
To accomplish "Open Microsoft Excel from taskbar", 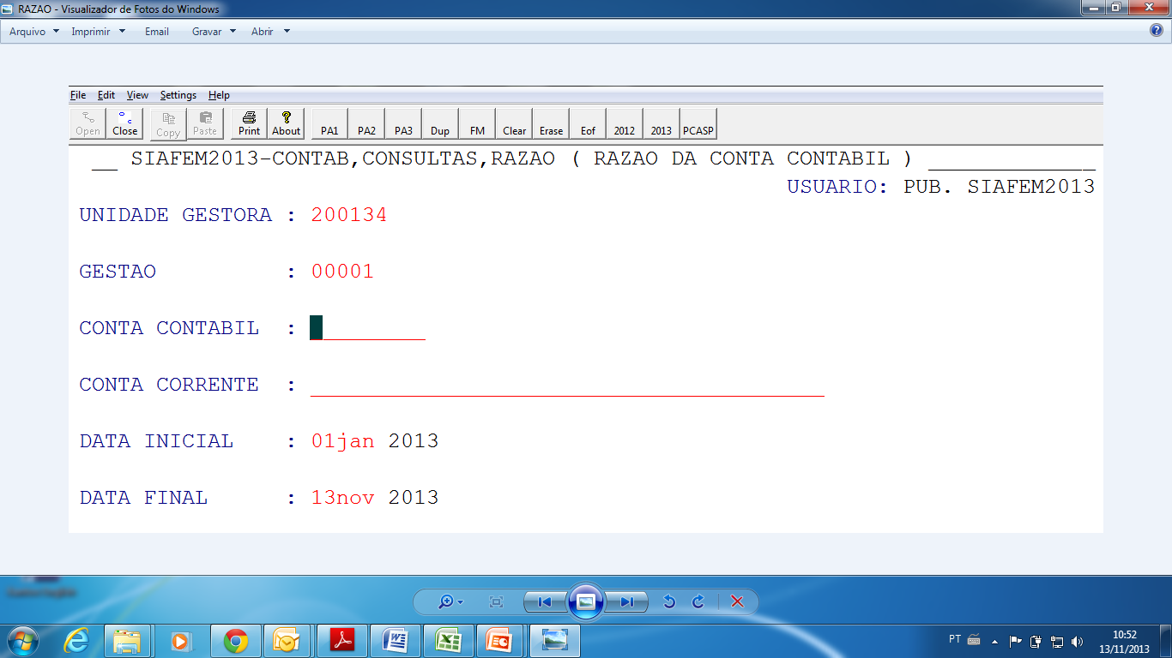I will coord(448,640).
